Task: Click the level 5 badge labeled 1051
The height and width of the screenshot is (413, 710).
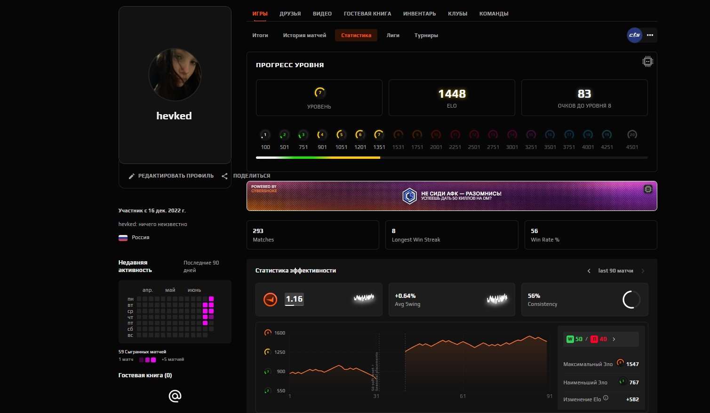Action: point(341,135)
